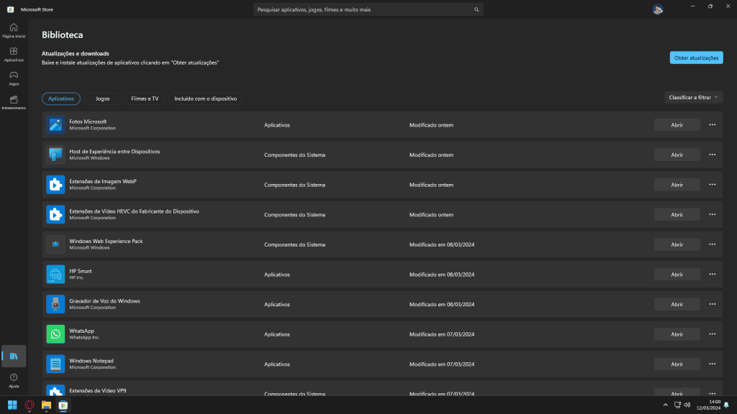This screenshot has width=737, height=414.
Task: Open the notifications bell in the taskbar
Action: tap(727, 405)
